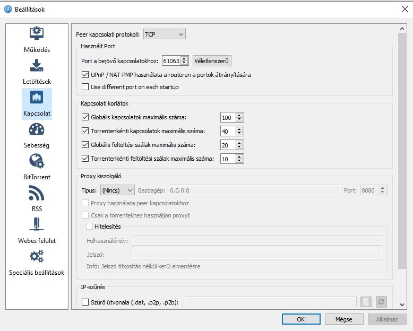Toggle UPnP / NAT-PMP használata checkbox
Image resolution: width=413 pixels, height=331 pixels.
click(85, 75)
